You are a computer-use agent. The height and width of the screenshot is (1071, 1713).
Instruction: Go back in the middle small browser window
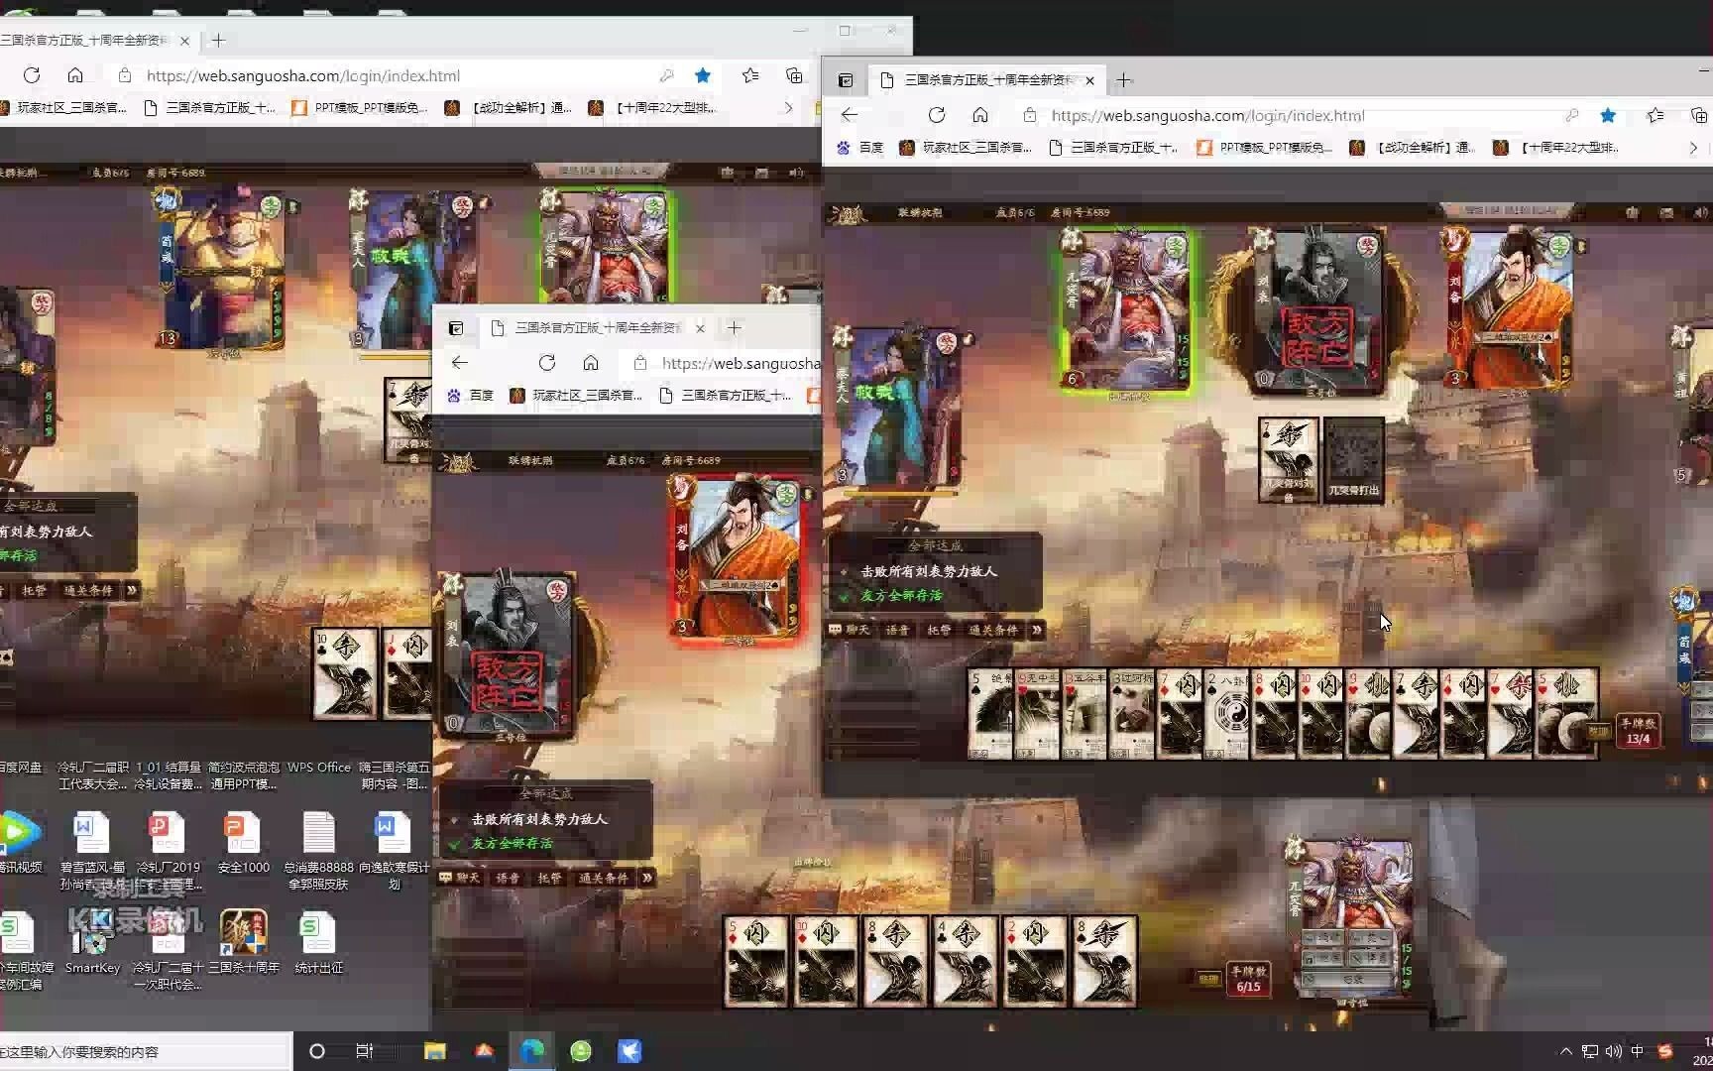pyautogui.click(x=459, y=363)
